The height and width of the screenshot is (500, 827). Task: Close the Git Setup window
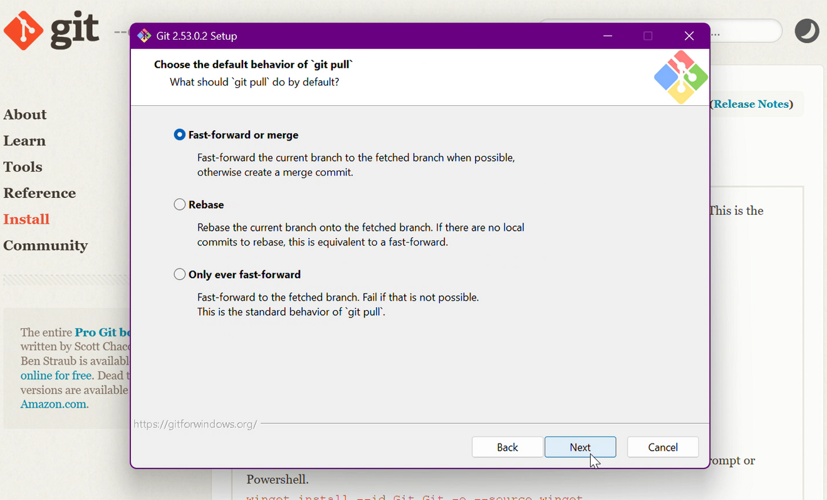tap(689, 36)
